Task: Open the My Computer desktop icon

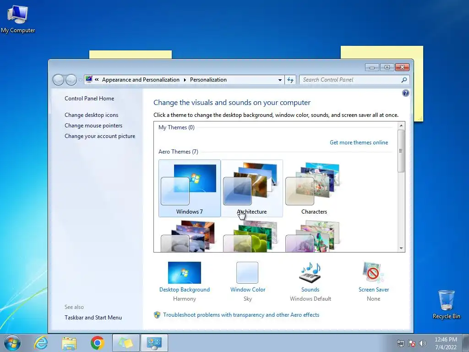Action: [x=18, y=18]
